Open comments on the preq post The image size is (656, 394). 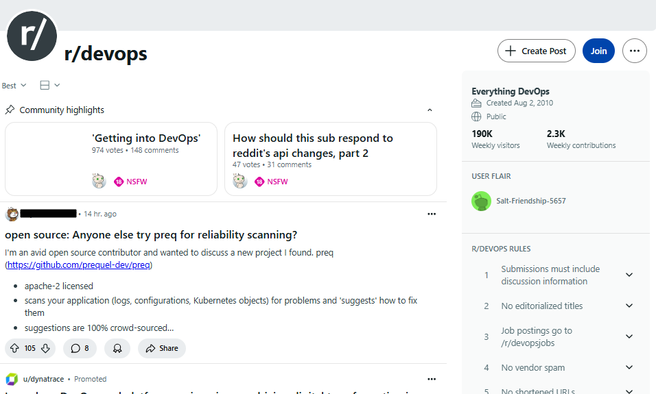pyautogui.click(x=80, y=349)
